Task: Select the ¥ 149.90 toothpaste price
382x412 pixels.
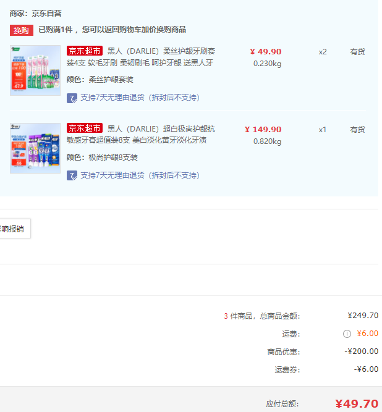Action: [263, 130]
